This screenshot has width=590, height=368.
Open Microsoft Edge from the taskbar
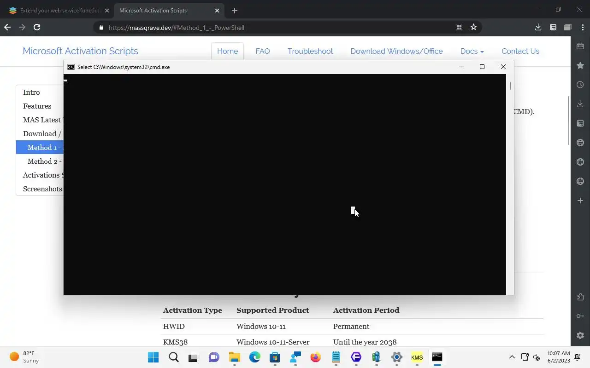click(x=255, y=357)
